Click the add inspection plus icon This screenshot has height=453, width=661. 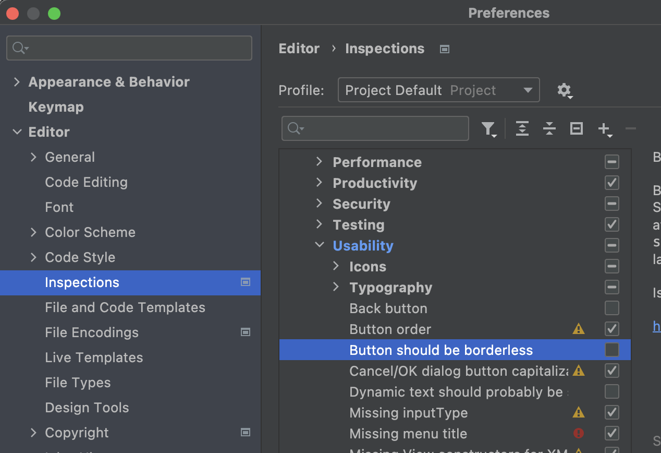coord(604,128)
